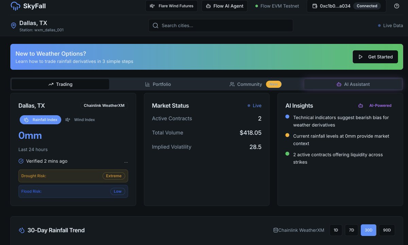Viewport: 408px width, 245px height.
Task: Open Flare Wind Futures
Action: pyautogui.click(x=171, y=6)
